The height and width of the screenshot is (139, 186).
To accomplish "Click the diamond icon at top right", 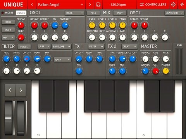I will click(182, 5).
